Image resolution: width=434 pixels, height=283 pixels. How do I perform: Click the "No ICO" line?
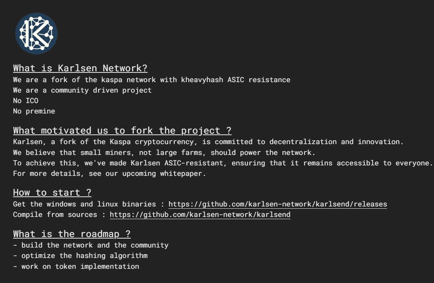pos(26,101)
